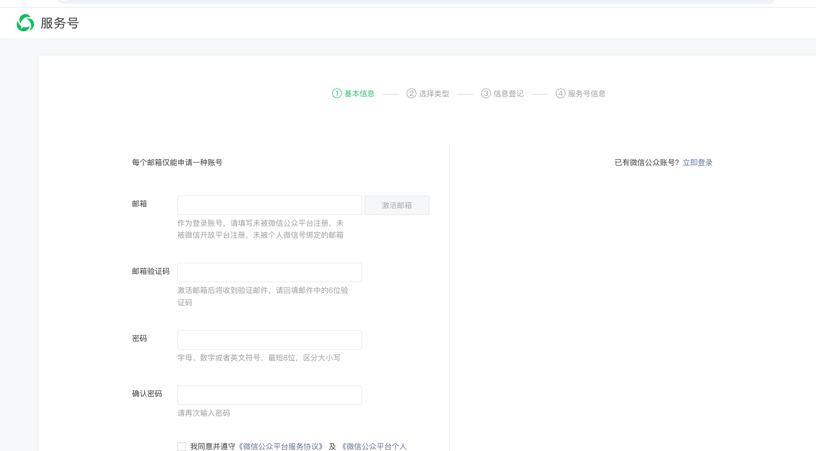Select the 基本信息 step label
The width and height of the screenshot is (816, 451).
(x=360, y=94)
